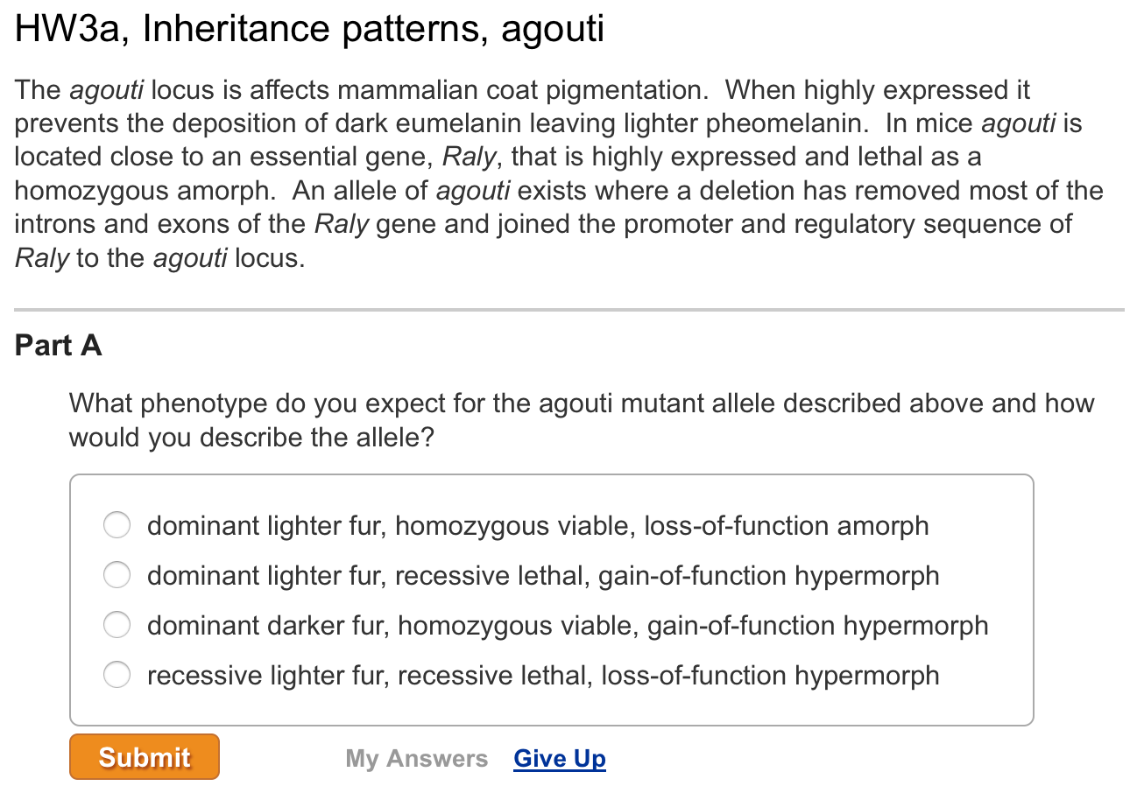Image resolution: width=1137 pixels, height=793 pixels.
Task: Select the 'dominant lighter fur, homozygous viable' radio button
Action: pos(117,525)
